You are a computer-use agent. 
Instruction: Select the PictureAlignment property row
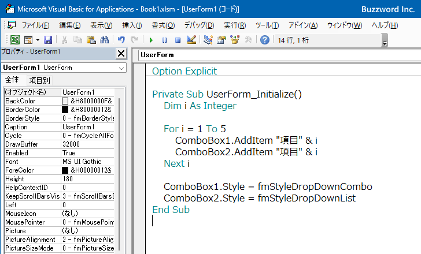pos(60,240)
